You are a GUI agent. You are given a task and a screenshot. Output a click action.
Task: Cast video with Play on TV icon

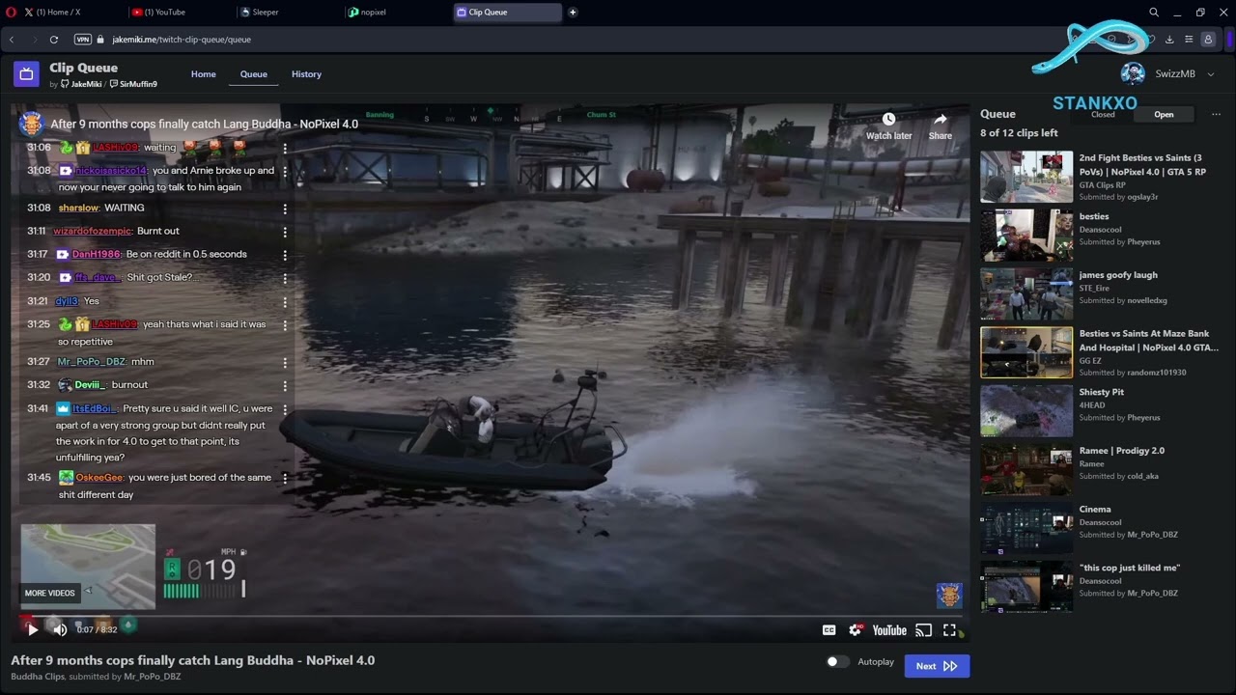pos(924,630)
